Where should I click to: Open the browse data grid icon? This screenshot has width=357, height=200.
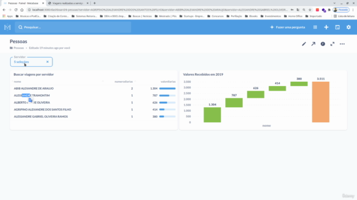[315, 27]
